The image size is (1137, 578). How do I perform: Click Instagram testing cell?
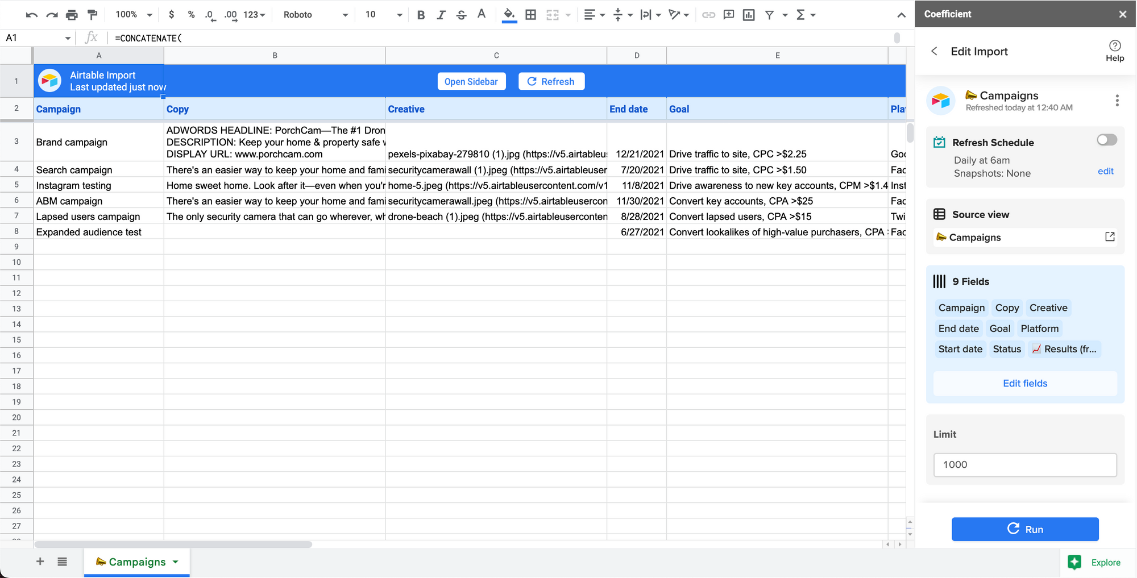(x=99, y=185)
